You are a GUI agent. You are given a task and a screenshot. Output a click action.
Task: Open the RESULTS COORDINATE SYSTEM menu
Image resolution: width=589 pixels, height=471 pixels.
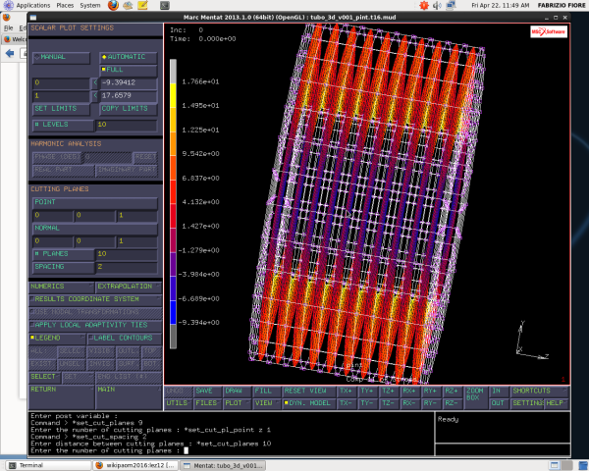pos(95,299)
